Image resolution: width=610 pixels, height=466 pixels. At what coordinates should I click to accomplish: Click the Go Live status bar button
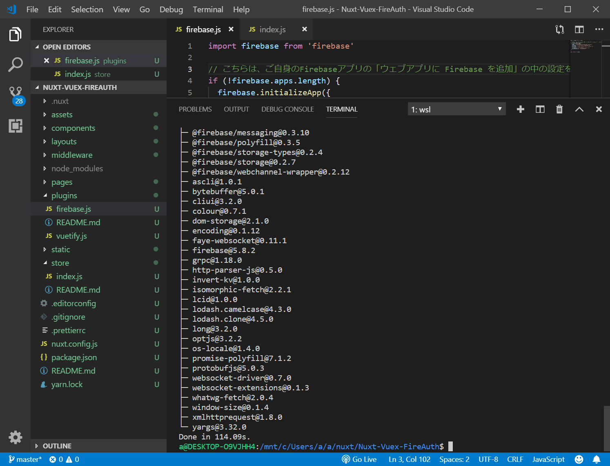[359, 459]
